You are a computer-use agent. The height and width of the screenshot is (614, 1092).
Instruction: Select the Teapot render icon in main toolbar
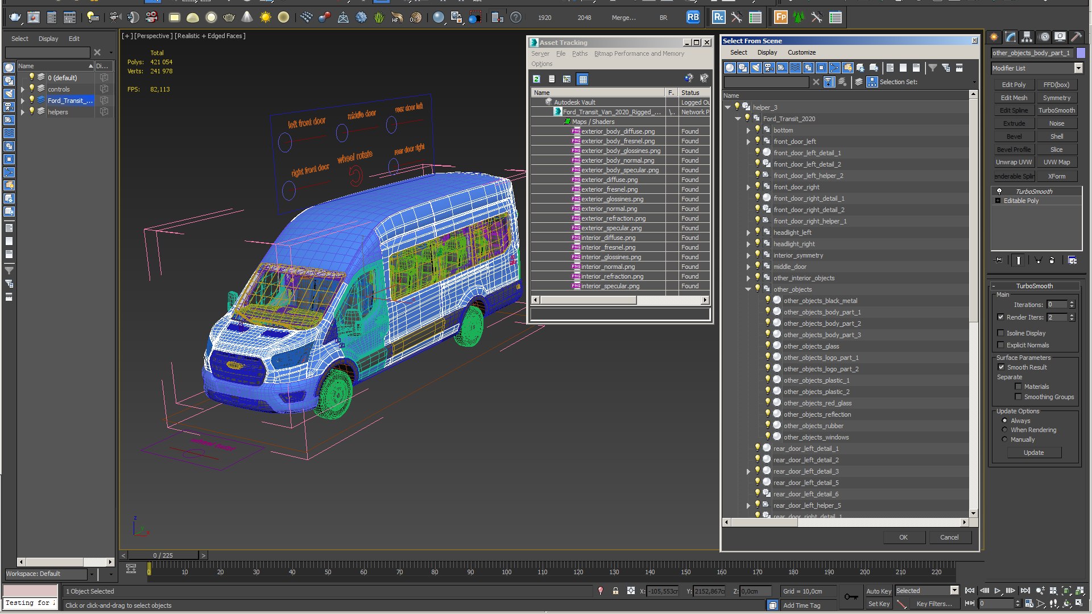[x=16, y=18]
